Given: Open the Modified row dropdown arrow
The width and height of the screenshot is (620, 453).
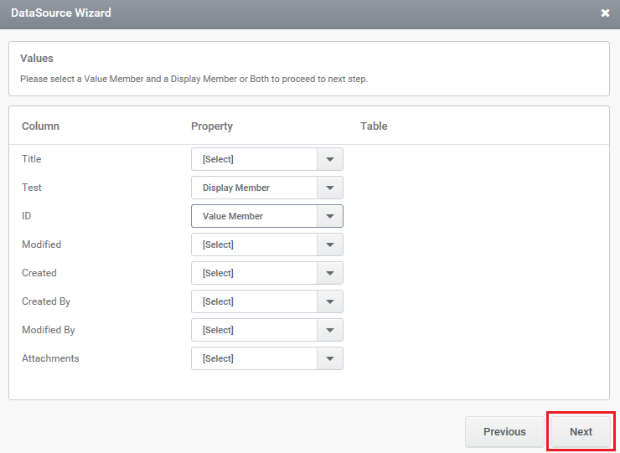Looking at the screenshot, I should 330,245.
